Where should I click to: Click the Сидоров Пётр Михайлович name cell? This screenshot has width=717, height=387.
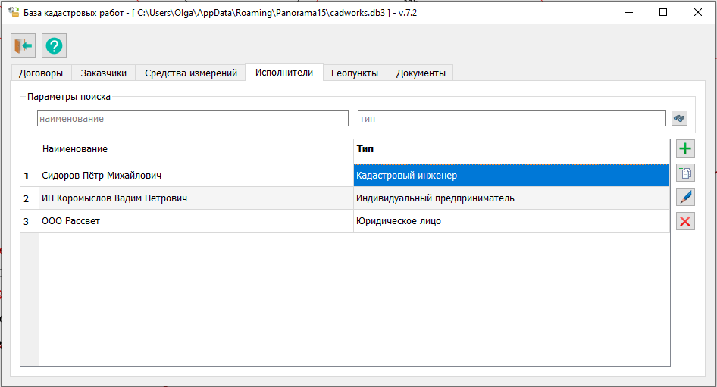(x=196, y=176)
